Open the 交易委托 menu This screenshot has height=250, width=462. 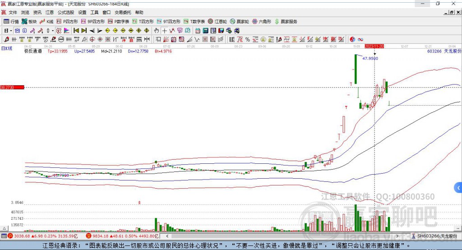click(x=123, y=12)
